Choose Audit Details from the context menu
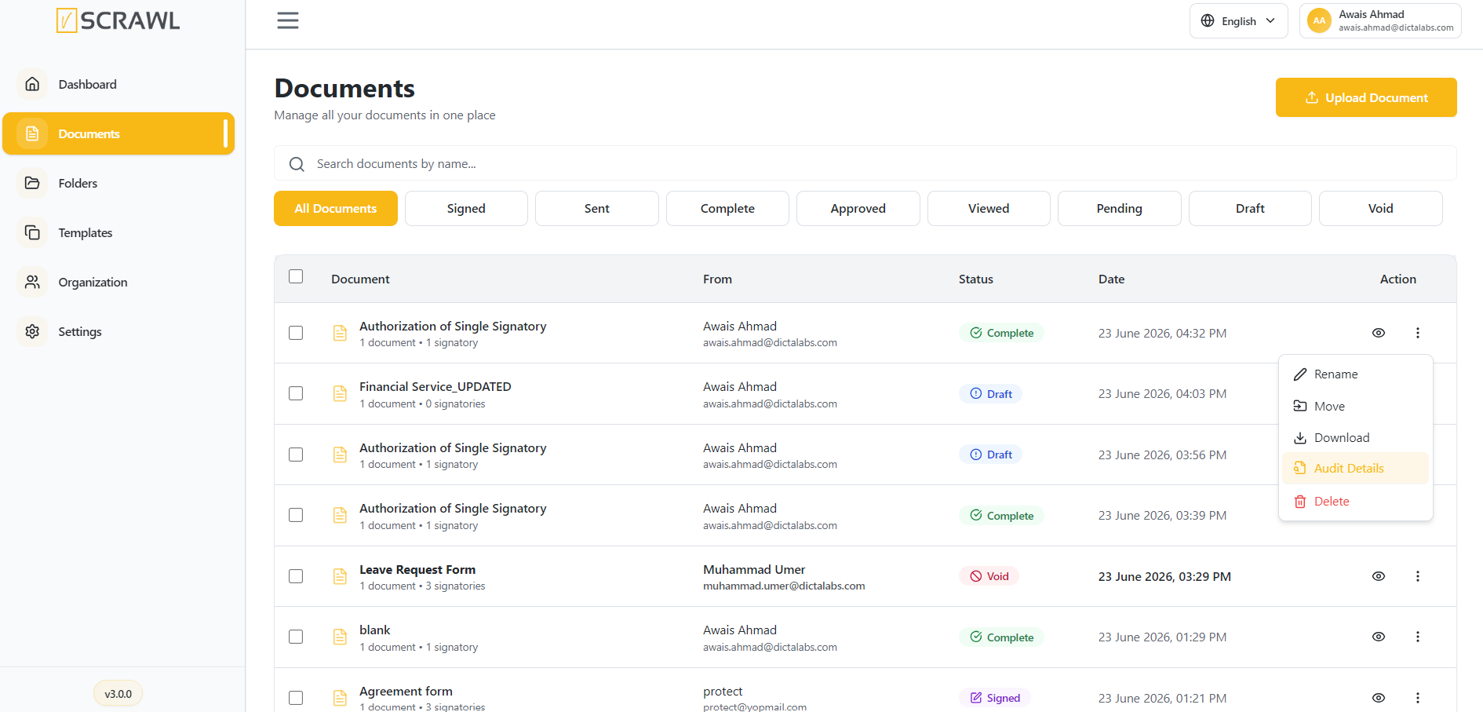This screenshot has height=712, width=1483. (1355, 468)
